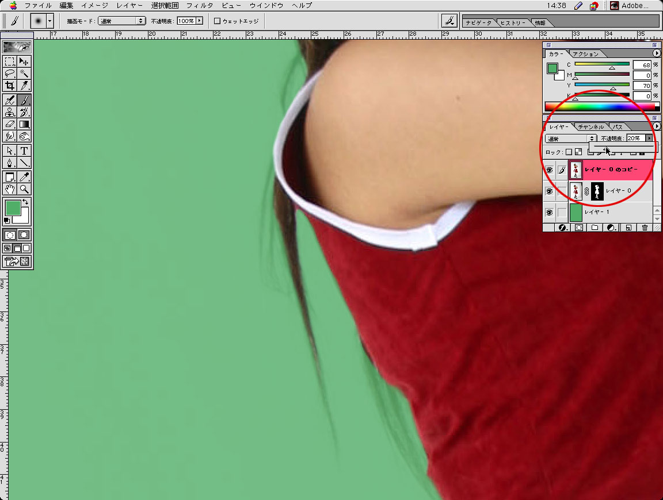Open the brush picker dropdown arrow
Image resolution: width=663 pixels, height=500 pixels.
(50, 21)
